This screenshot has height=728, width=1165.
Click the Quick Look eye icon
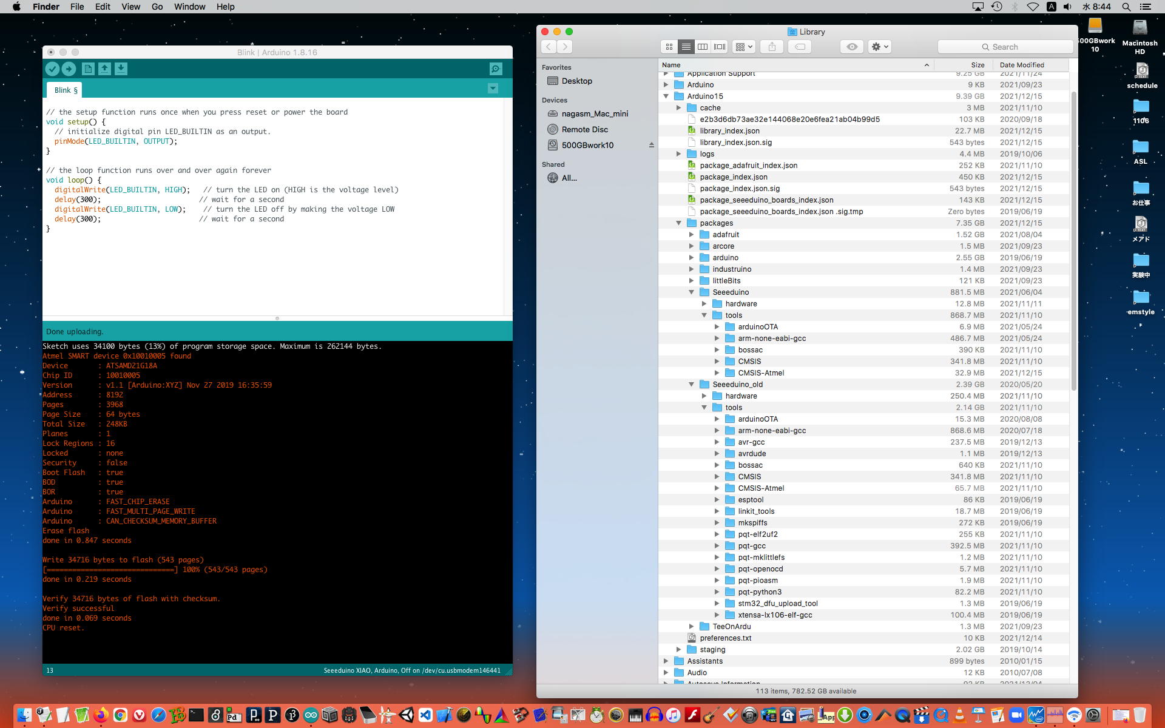click(852, 47)
